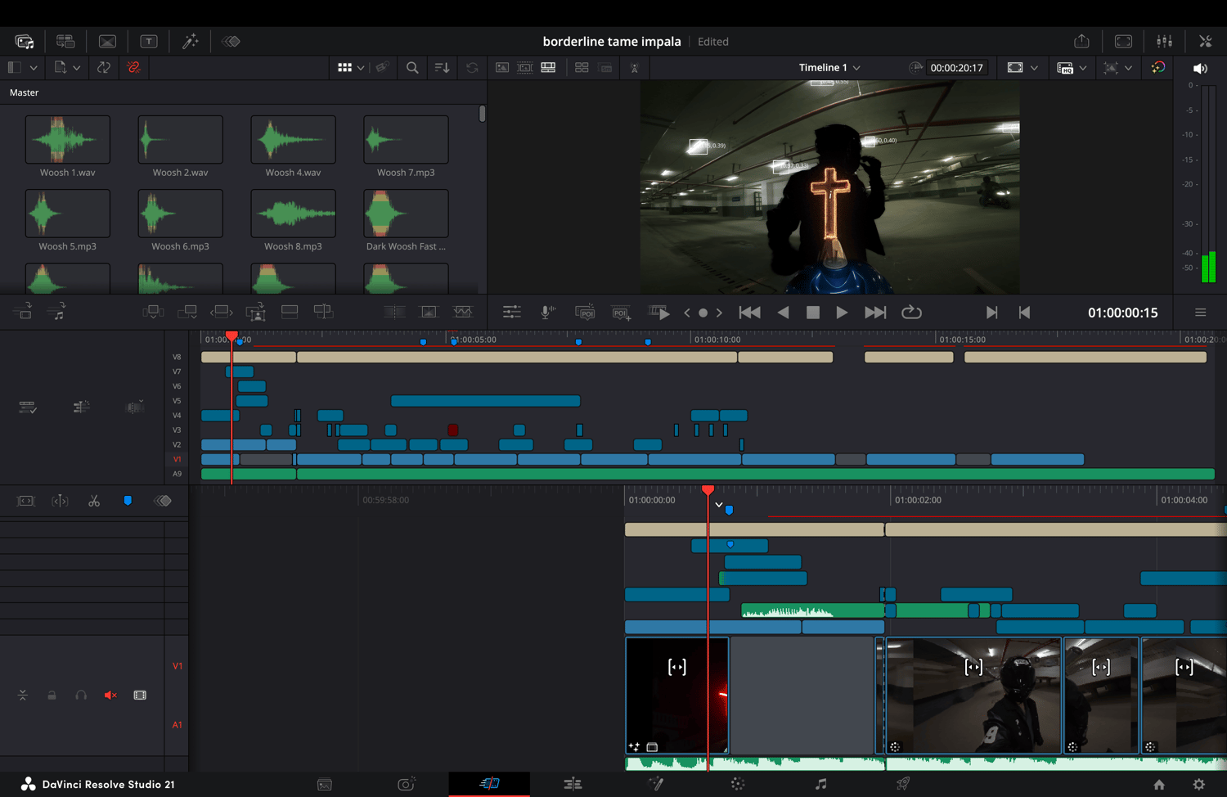
Task: Stop playback
Action: click(x=813, y=313)
